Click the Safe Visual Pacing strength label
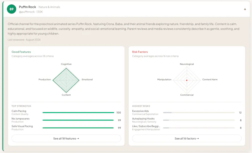252x153 pixels. point(22,126)
